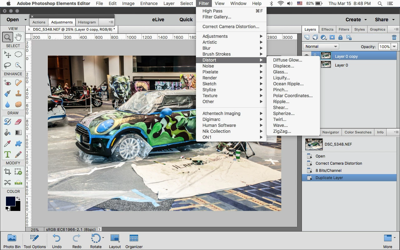Select the Straighten tool
Viewport: 400px width, 250px height.
click(x=18, y=182)
